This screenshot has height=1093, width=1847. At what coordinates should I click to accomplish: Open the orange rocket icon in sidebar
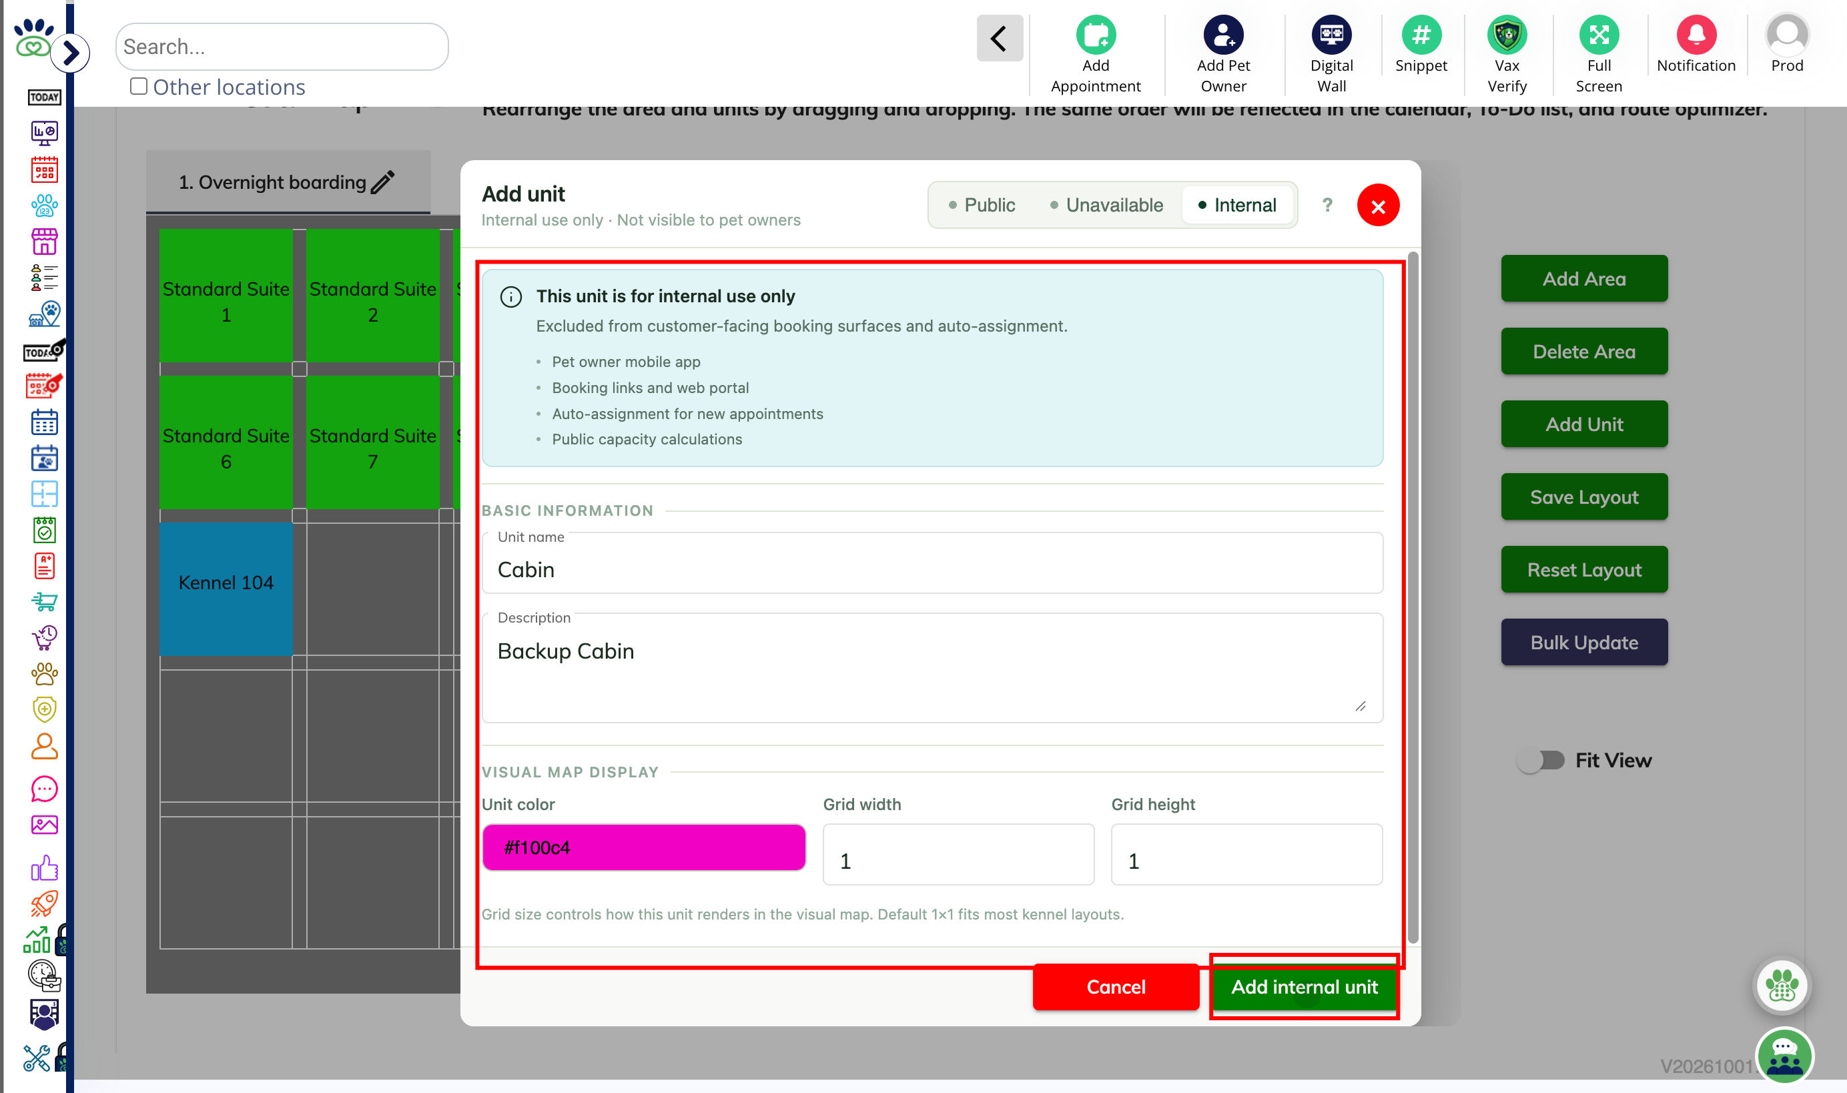(44, 903)
